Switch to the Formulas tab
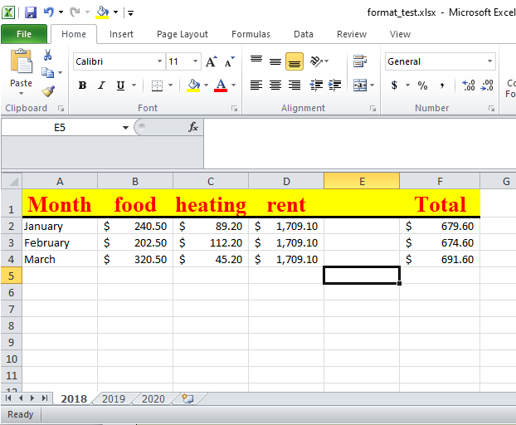The width and height of the screenshot is (516, 425). (251, 34)
